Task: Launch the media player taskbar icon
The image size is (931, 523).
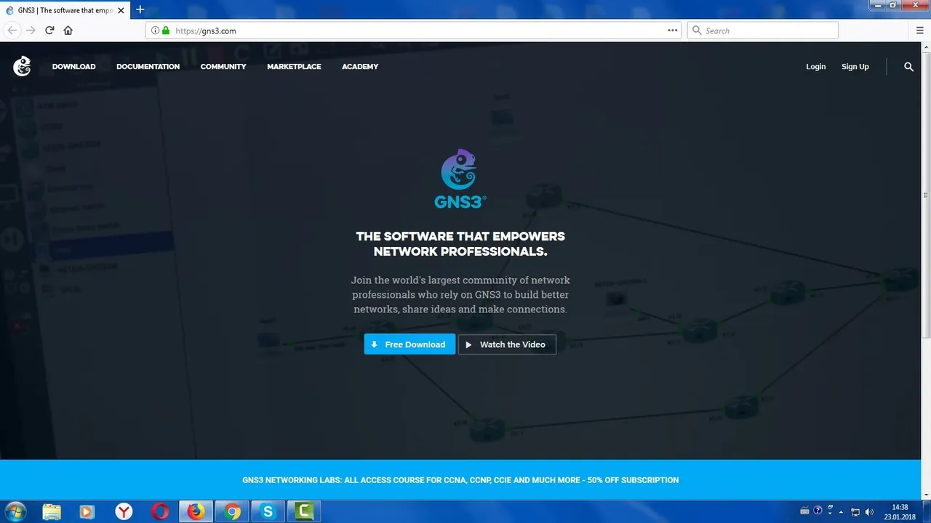Action: pyautogui.click(x=87, y=511)
